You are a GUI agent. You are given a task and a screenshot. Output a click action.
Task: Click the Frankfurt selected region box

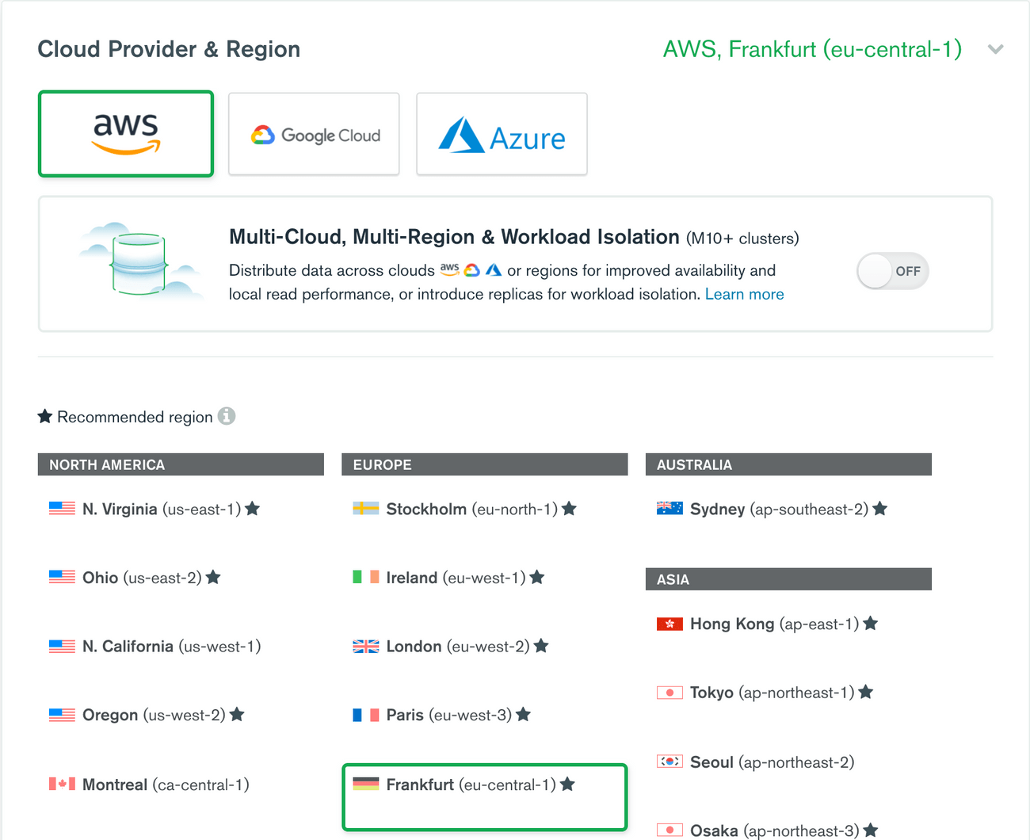(484, 796)
